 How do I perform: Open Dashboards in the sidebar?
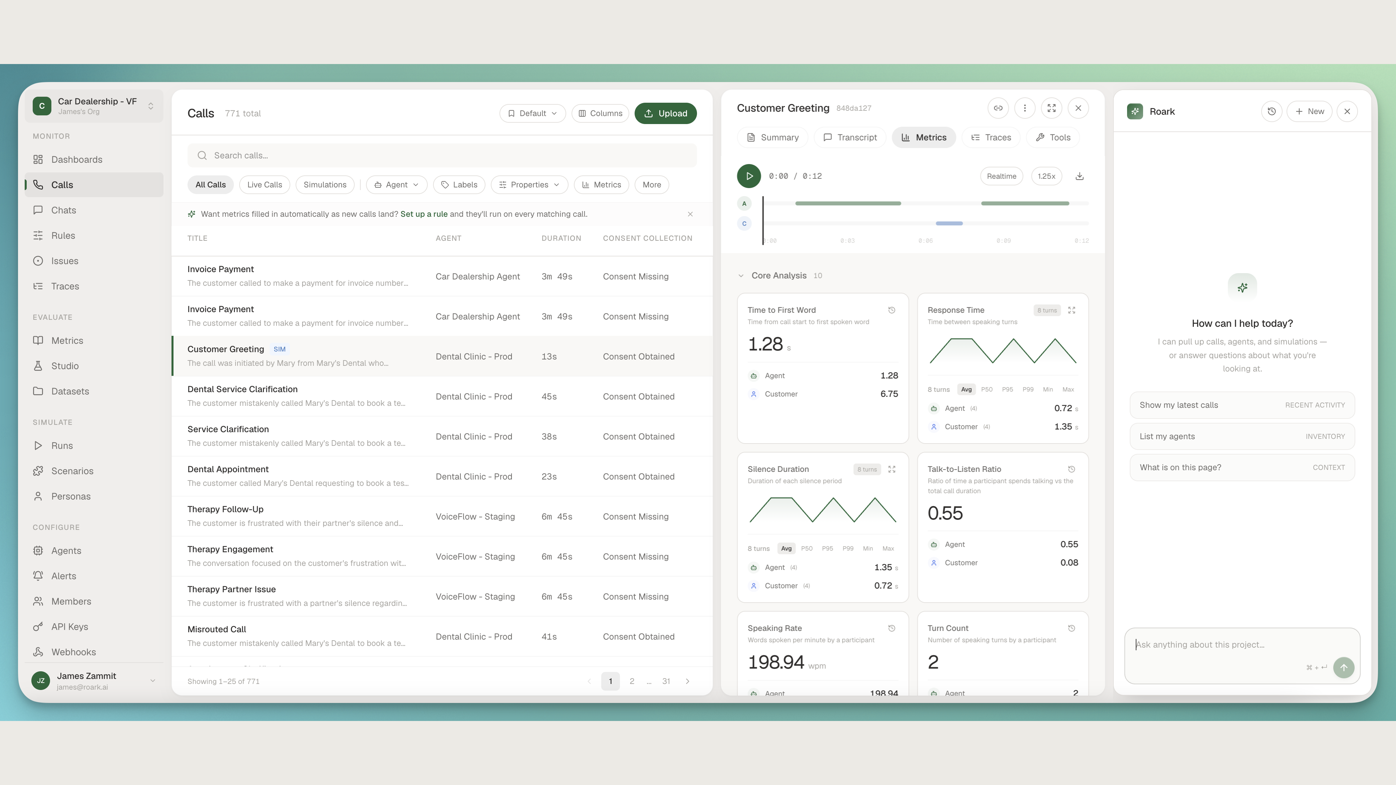click(x=94, y=159)
